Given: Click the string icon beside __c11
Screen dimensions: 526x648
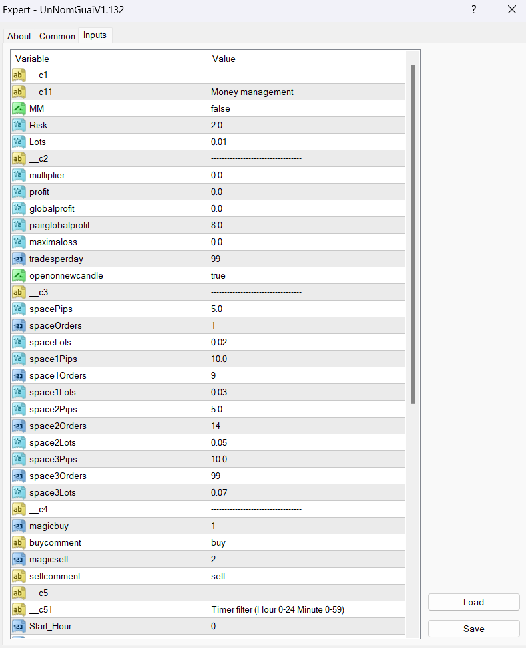Looking at the screenshot, I should pos(19,92).
